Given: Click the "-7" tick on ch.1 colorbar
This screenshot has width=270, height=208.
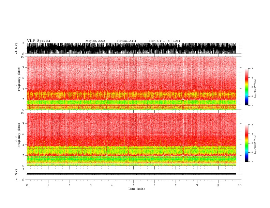Looking at the screenshot, I should tap(251, 105).
